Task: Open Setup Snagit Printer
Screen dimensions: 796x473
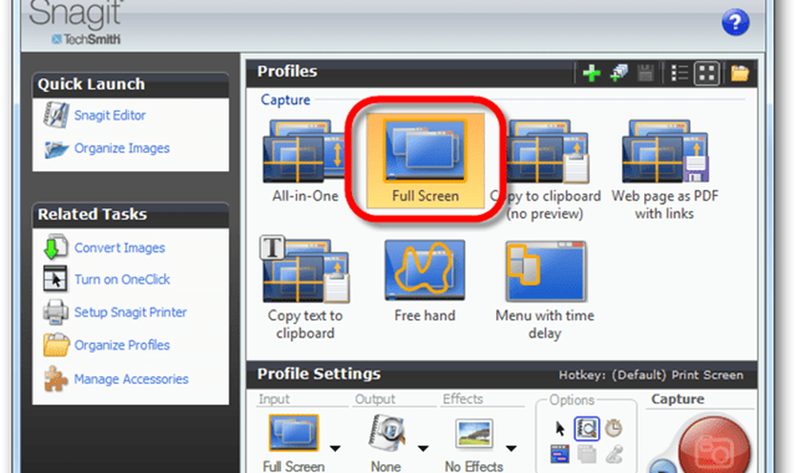Action: click(131, 312)
